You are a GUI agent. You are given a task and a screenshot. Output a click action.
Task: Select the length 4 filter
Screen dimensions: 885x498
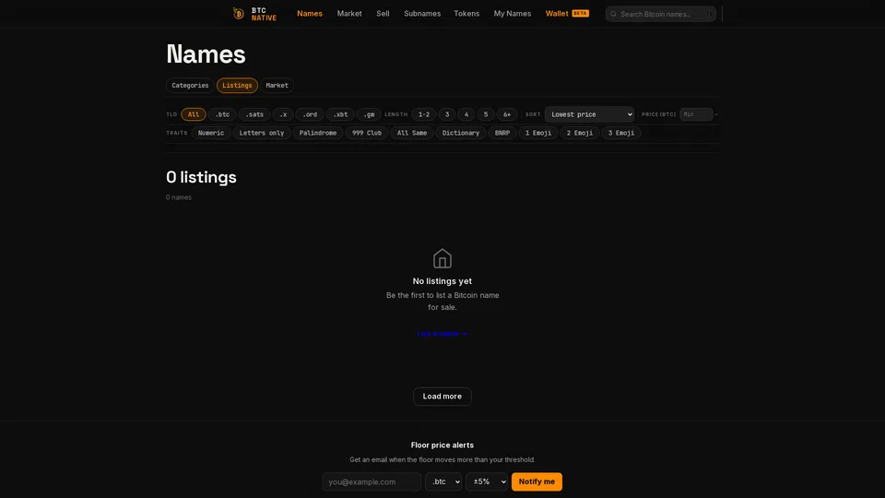[466, 114]
